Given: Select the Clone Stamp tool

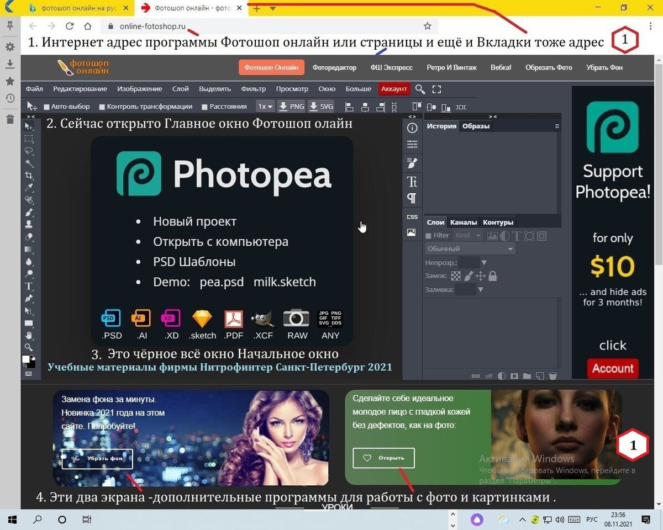Looking at the screenshot, I should 29,225.
